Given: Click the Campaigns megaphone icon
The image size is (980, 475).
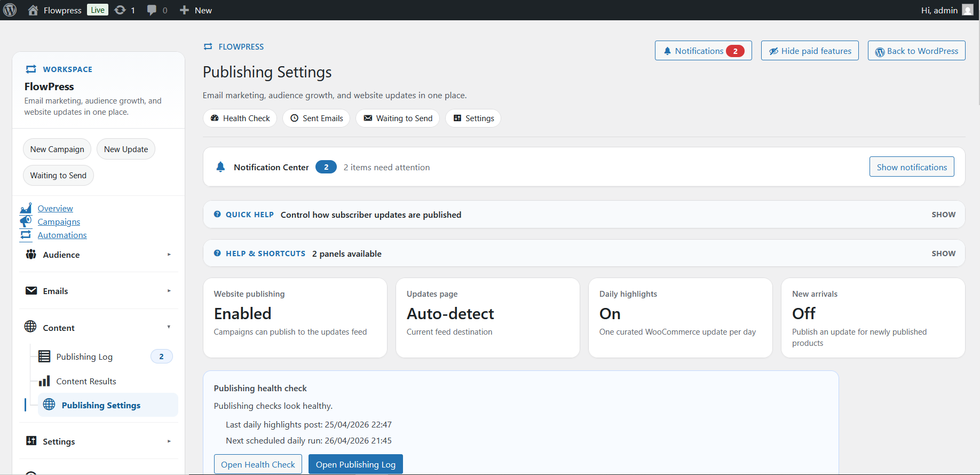Looking at the screenshot, I should coord(26,221).
